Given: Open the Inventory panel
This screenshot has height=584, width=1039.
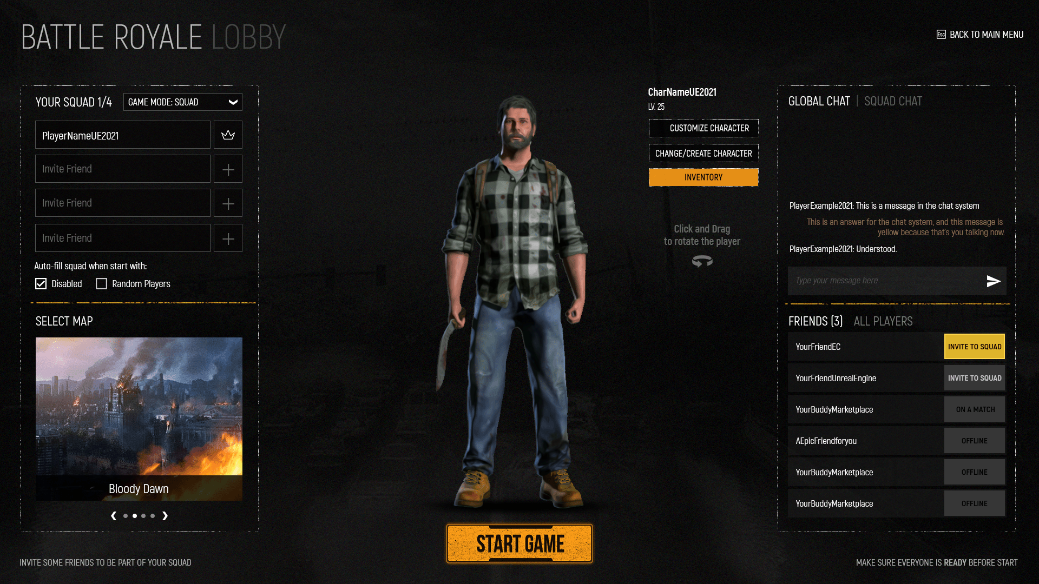Looking at the screenshot, I should point(703,177).
